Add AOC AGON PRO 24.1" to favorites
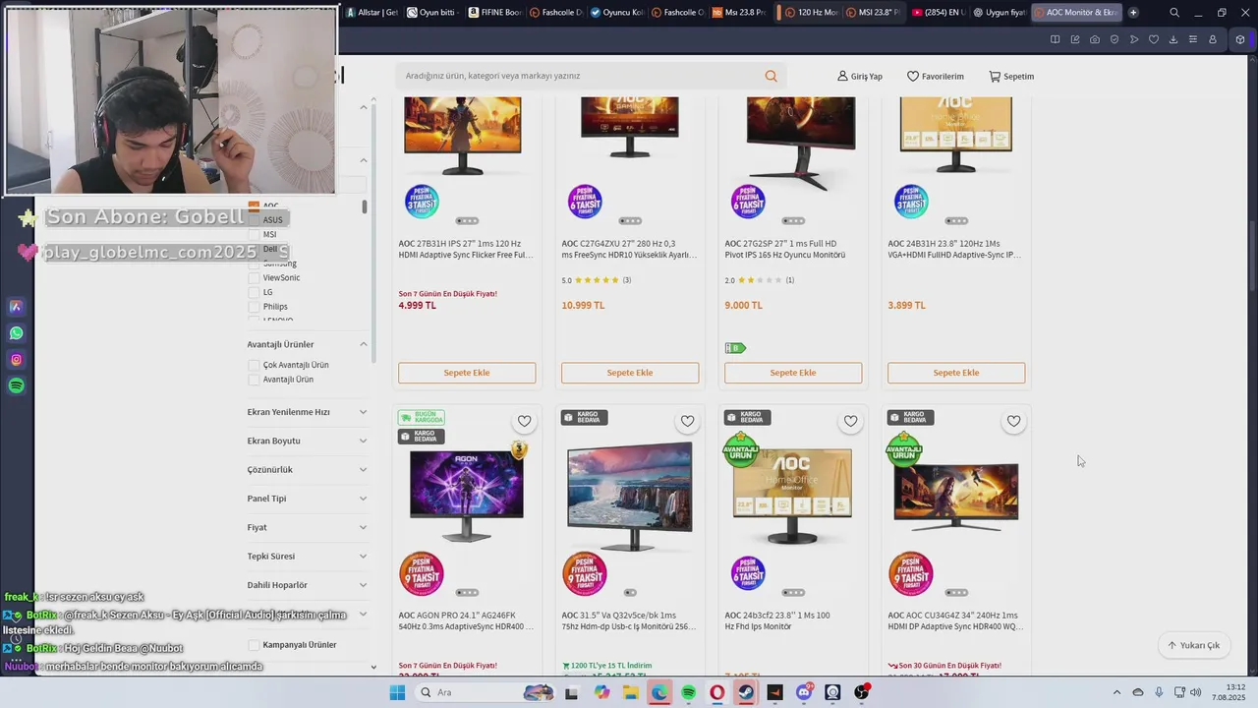This screenshot has height=708, width=1258. 524,421
